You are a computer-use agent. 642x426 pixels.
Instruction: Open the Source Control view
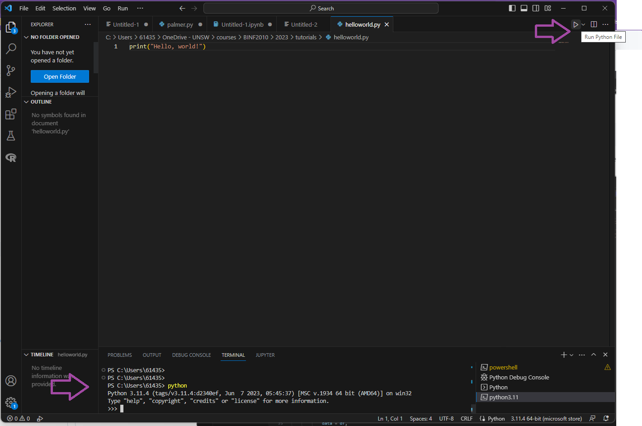pos(11,71)
